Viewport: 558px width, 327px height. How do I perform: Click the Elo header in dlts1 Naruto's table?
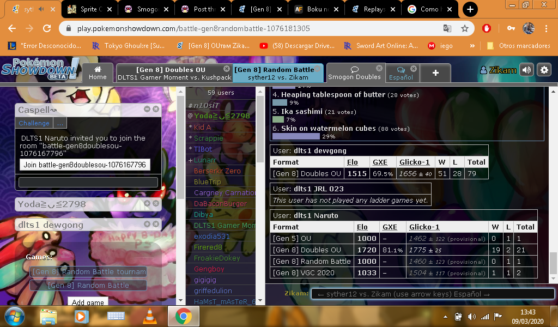point(362,227)
